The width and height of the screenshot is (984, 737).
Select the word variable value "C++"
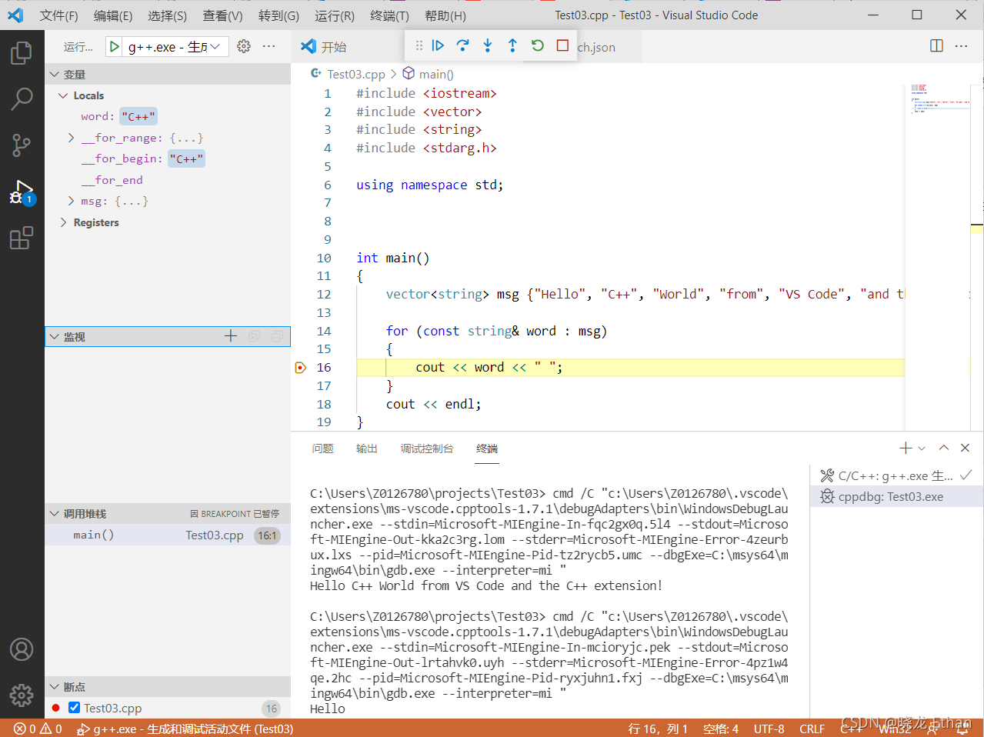pos(138,116)
